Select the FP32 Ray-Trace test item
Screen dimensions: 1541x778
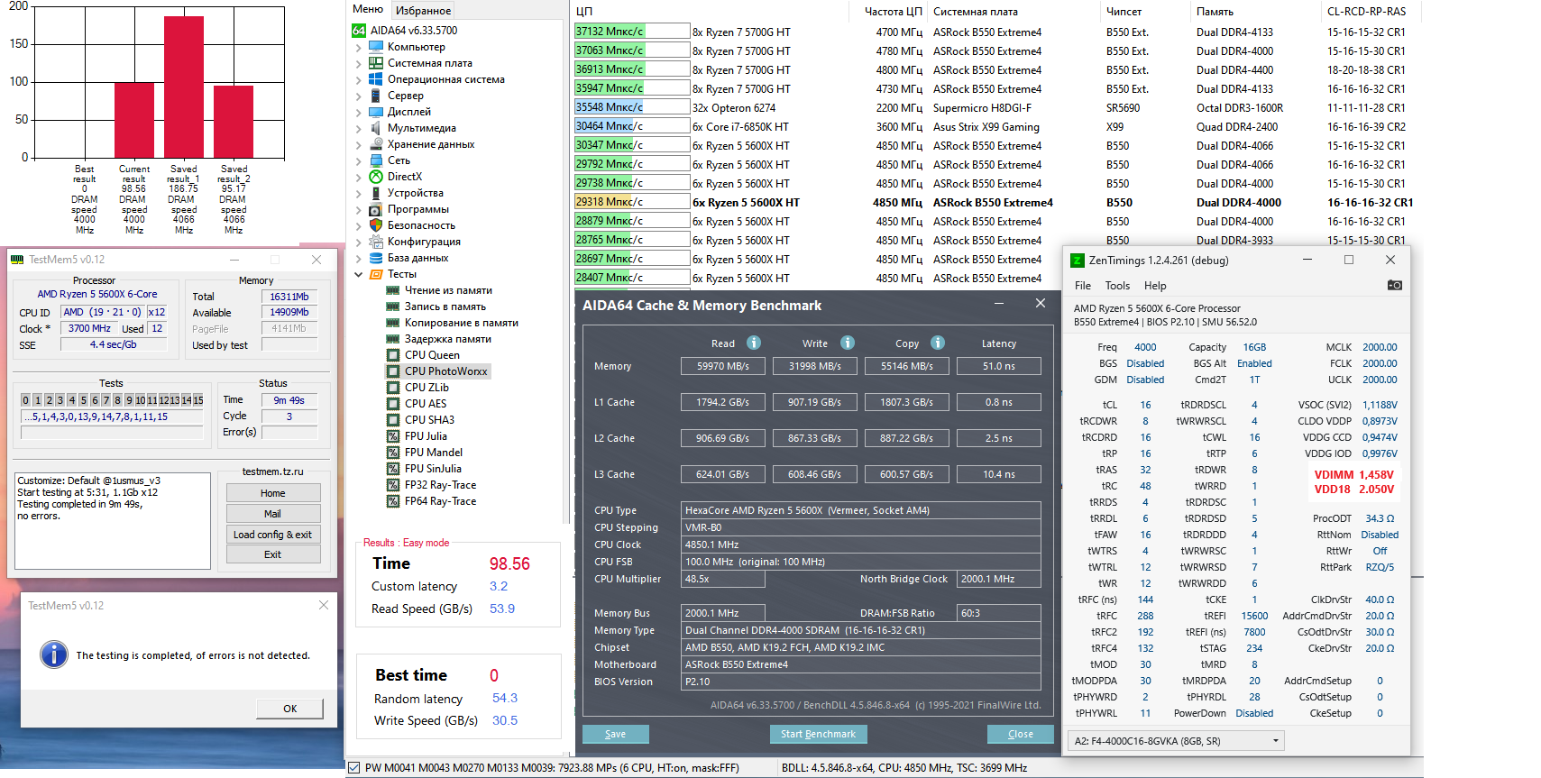[440, 485]
